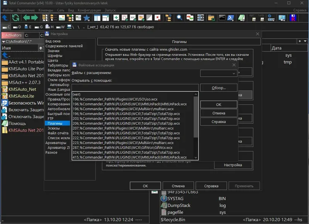
Task: Open the 'Файлы' menu
Action: point(8,10)
